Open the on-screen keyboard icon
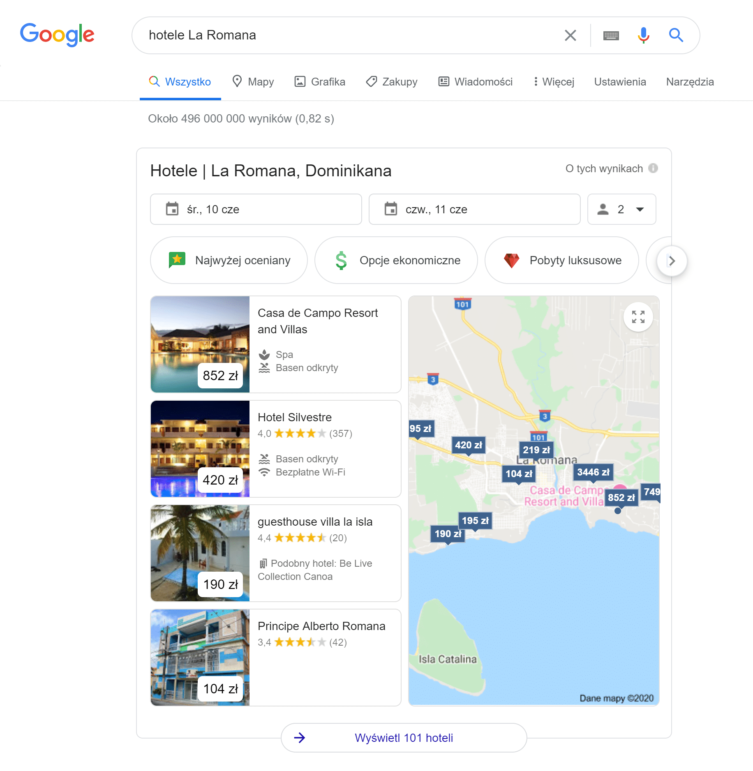 [611, 36]
